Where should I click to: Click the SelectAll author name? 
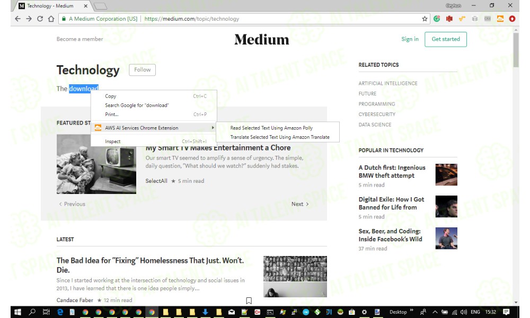point(156,181)
